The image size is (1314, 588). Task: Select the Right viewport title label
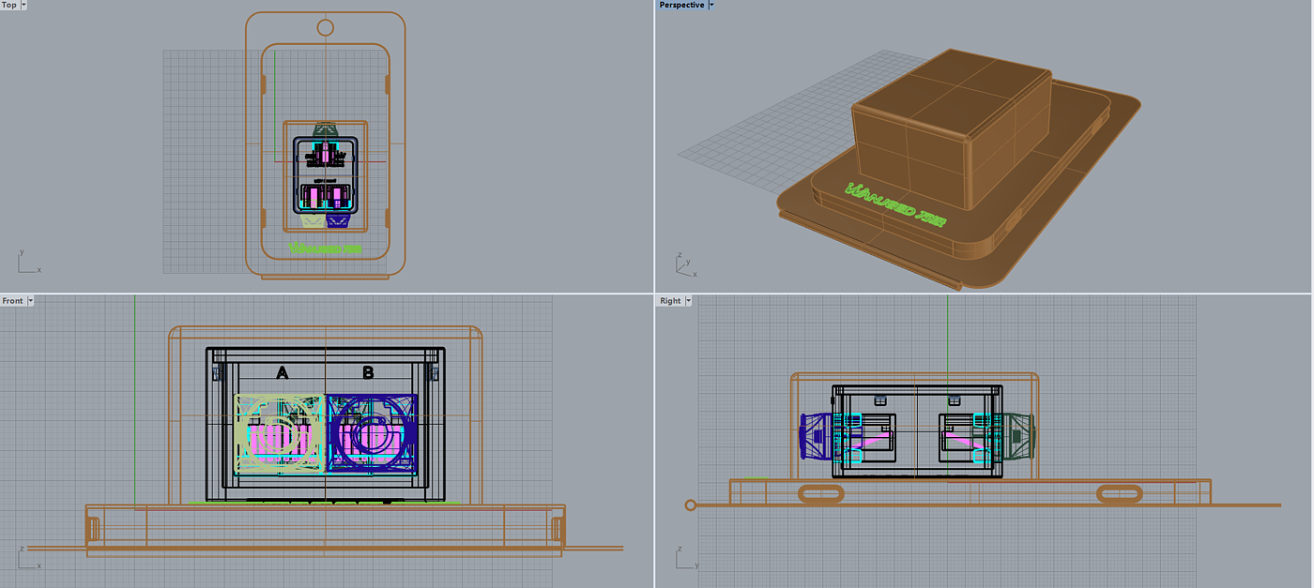click(670, 301)
